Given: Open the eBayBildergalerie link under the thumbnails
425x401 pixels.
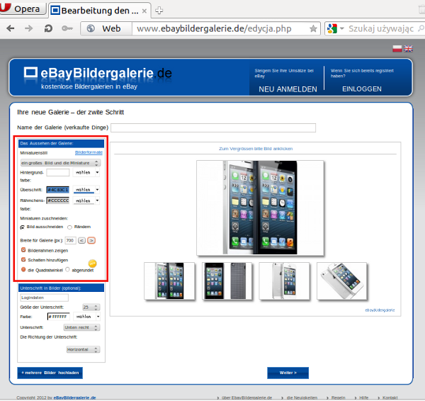Looking at the screenshot, I should coord(380,310).
